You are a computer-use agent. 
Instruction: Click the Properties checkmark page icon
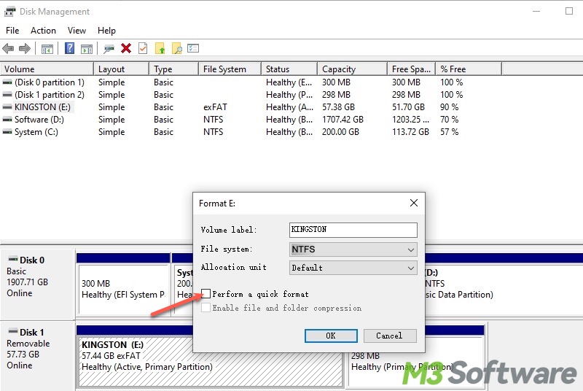click(x=143, y=48)
